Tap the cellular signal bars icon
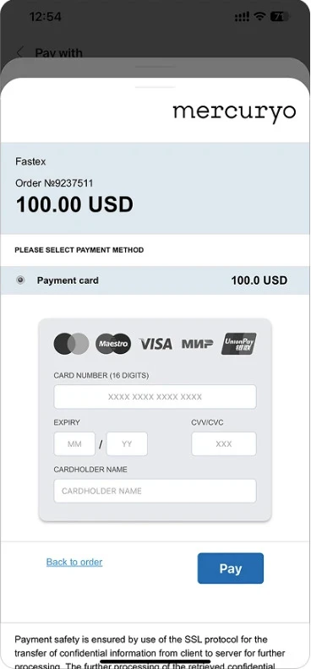This screenshot has width=311, height=669. [x=242, y=17]
